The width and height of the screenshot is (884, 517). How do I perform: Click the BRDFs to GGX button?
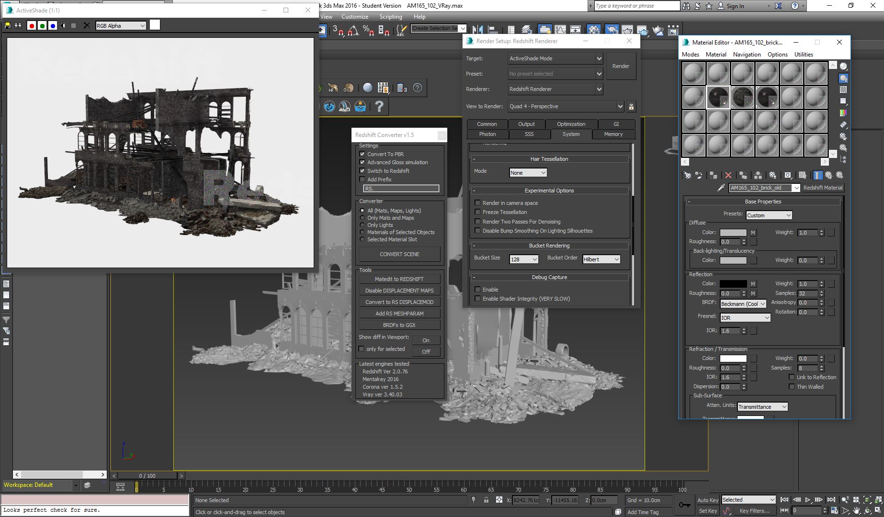(399, 325)
